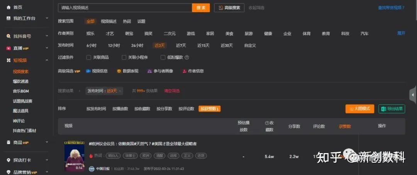Click the 品牌营销 icon in sidebar

click(x=8, y=172)
